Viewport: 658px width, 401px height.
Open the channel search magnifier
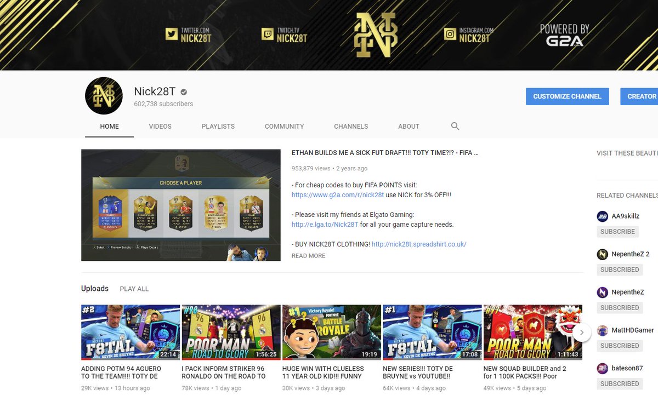455,126
